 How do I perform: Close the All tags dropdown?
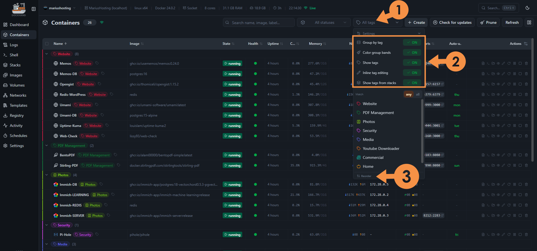pyautogui.click(x=377, y=22)
